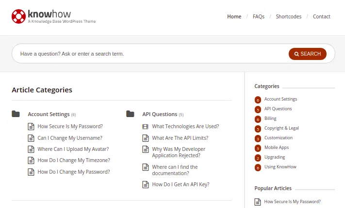The image size is (345, 208).
Task: Click the Account Settings folder icon
Action: 16,114
